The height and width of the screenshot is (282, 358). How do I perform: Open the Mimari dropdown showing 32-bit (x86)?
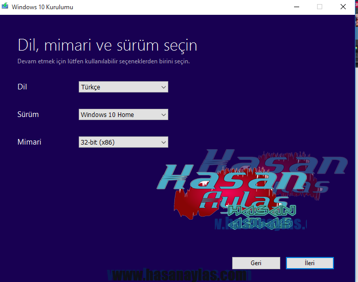pyautogui.click(x=123, y=142)
